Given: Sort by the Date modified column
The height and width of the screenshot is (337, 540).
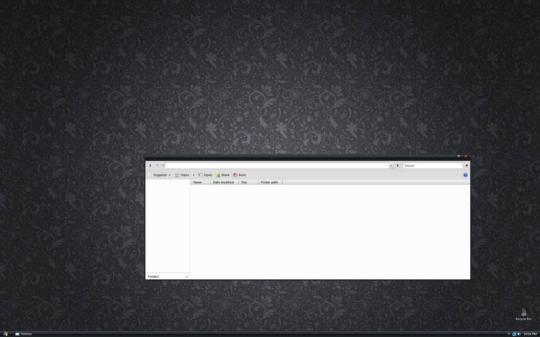Looking at the screenshot, I should click(x=224, y=182).
